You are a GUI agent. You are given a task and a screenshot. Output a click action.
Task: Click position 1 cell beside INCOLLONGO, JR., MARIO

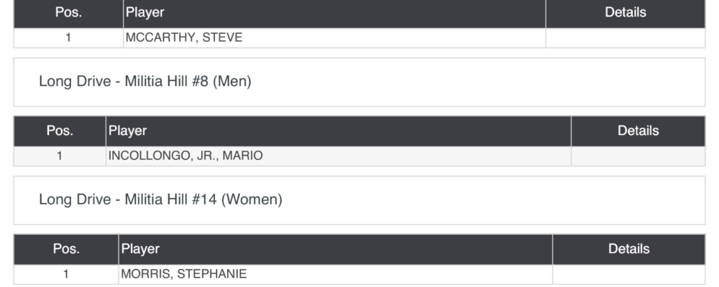pyautogui.click(x=60, y=156)
